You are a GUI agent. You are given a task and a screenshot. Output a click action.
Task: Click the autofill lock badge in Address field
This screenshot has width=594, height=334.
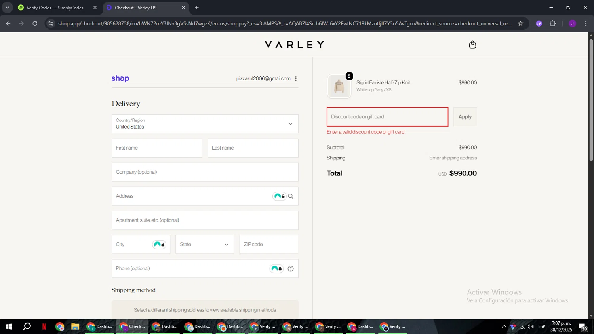280,196
